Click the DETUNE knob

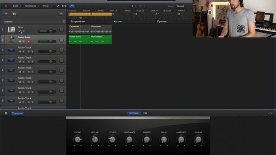pyautogui.click(x=95, y=139)
